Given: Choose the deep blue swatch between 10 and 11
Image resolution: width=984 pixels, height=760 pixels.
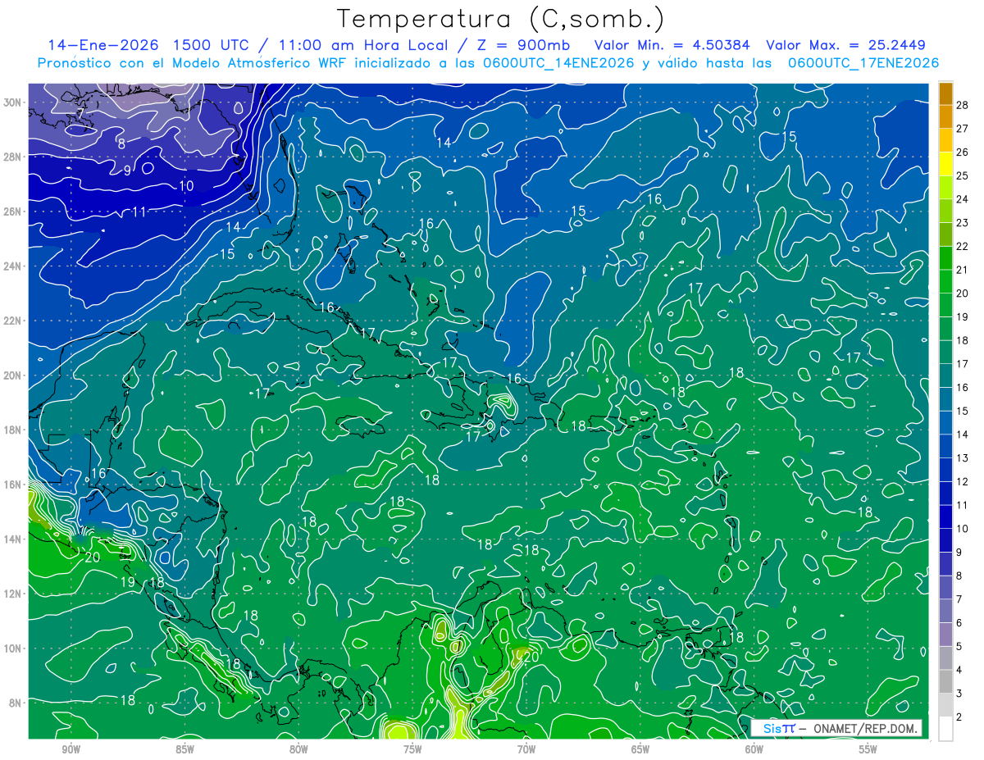Looking at the screenshot, I should click(945, 517).
